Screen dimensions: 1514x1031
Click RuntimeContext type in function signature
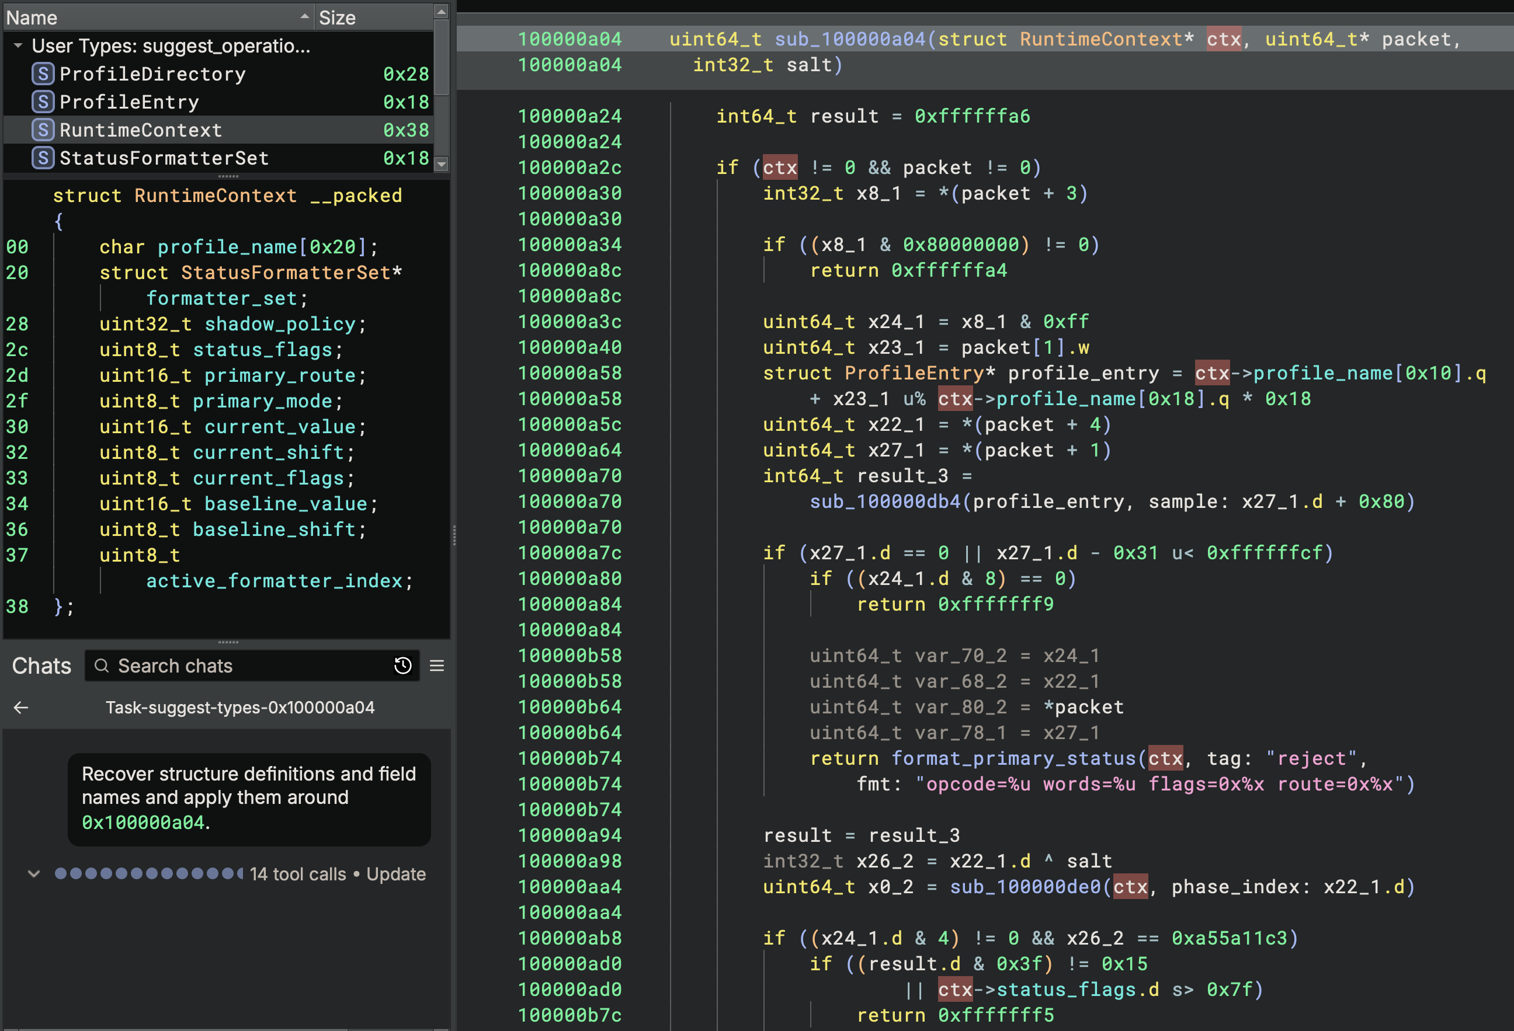[x=1101, y=39]
